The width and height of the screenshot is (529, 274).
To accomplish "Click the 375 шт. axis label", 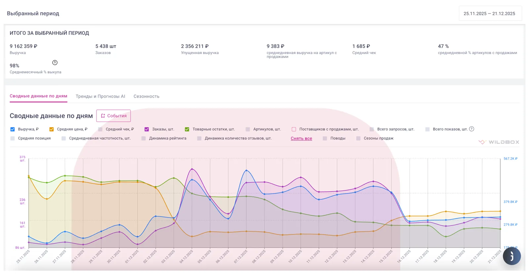I will pyautogui.click(x=22, y=159).
